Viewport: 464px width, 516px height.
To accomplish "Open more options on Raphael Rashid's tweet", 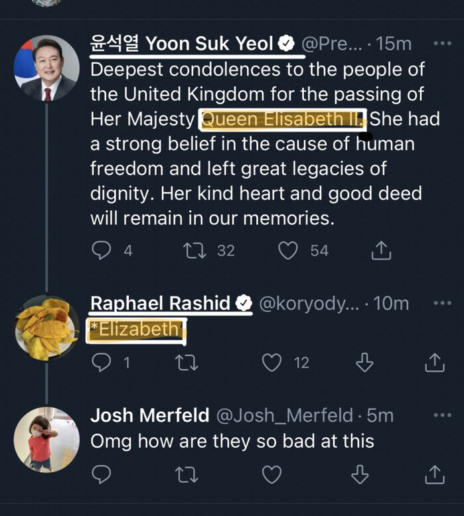I will tap(441, 303).
